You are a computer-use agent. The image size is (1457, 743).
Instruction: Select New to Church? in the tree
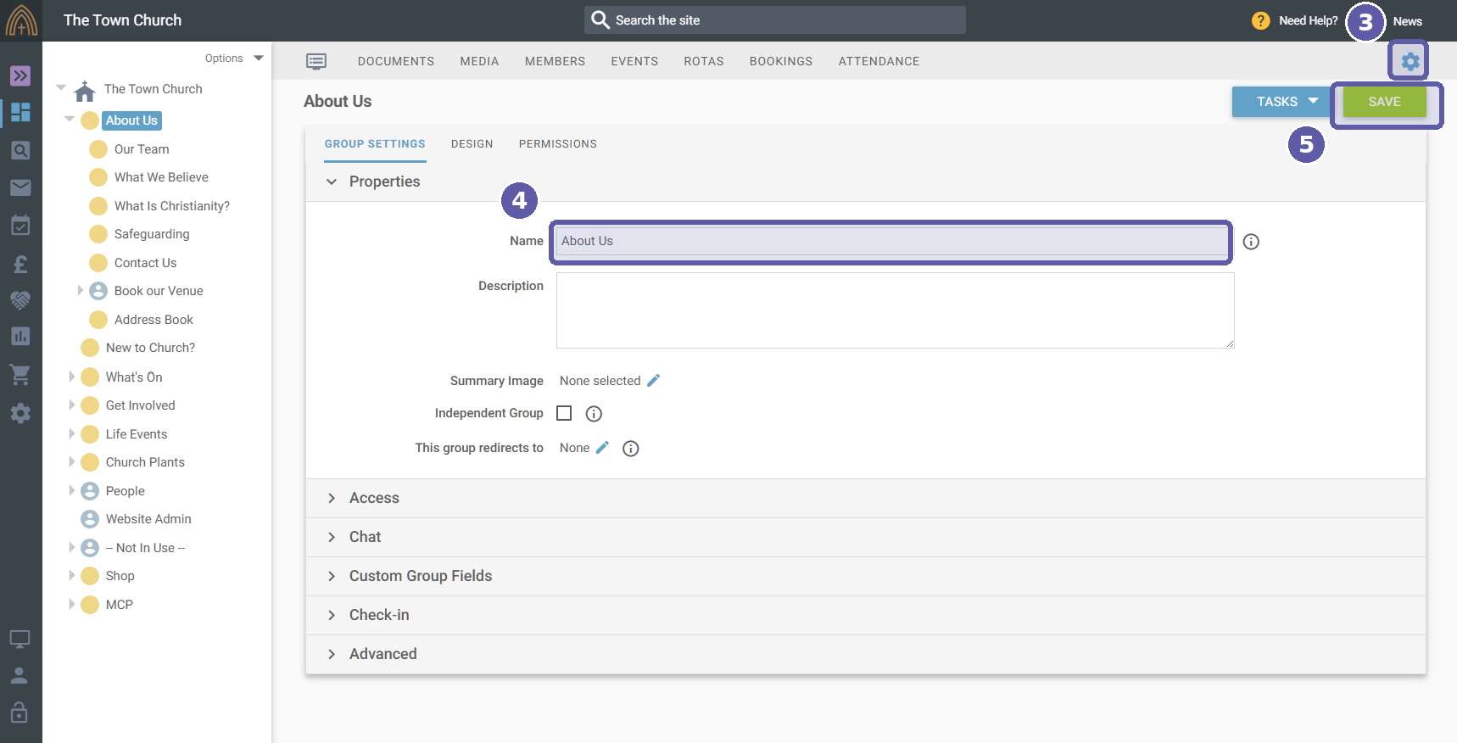click(x=150, y=348)
